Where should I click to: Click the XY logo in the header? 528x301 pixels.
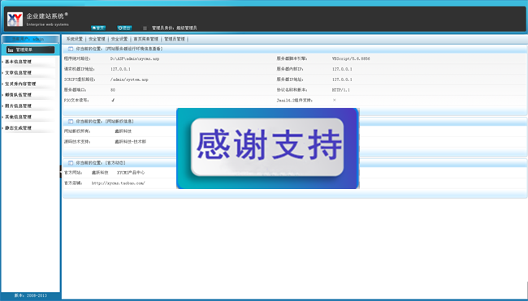tap(15, 19)
